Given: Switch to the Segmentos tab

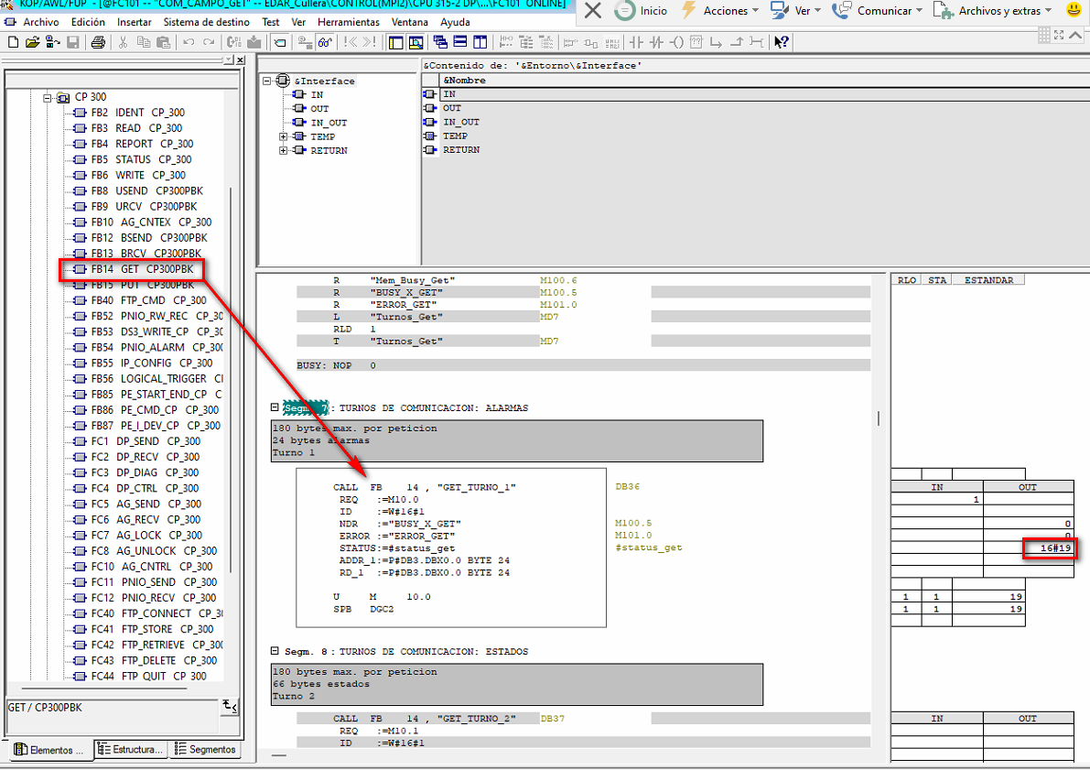Looking at the screenshot, I should [206, 749].
